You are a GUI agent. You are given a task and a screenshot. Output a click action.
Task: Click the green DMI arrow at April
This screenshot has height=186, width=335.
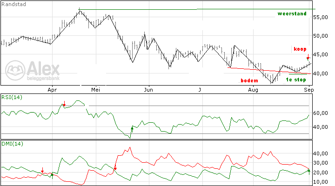pos(52,176)
